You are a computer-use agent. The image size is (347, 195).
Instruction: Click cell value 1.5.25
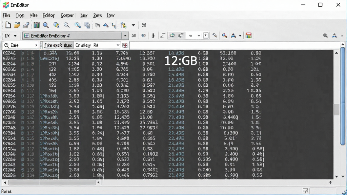coord(254,91)
